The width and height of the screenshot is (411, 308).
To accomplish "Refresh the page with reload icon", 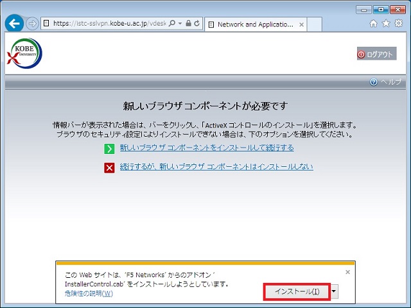I will 197,23.
